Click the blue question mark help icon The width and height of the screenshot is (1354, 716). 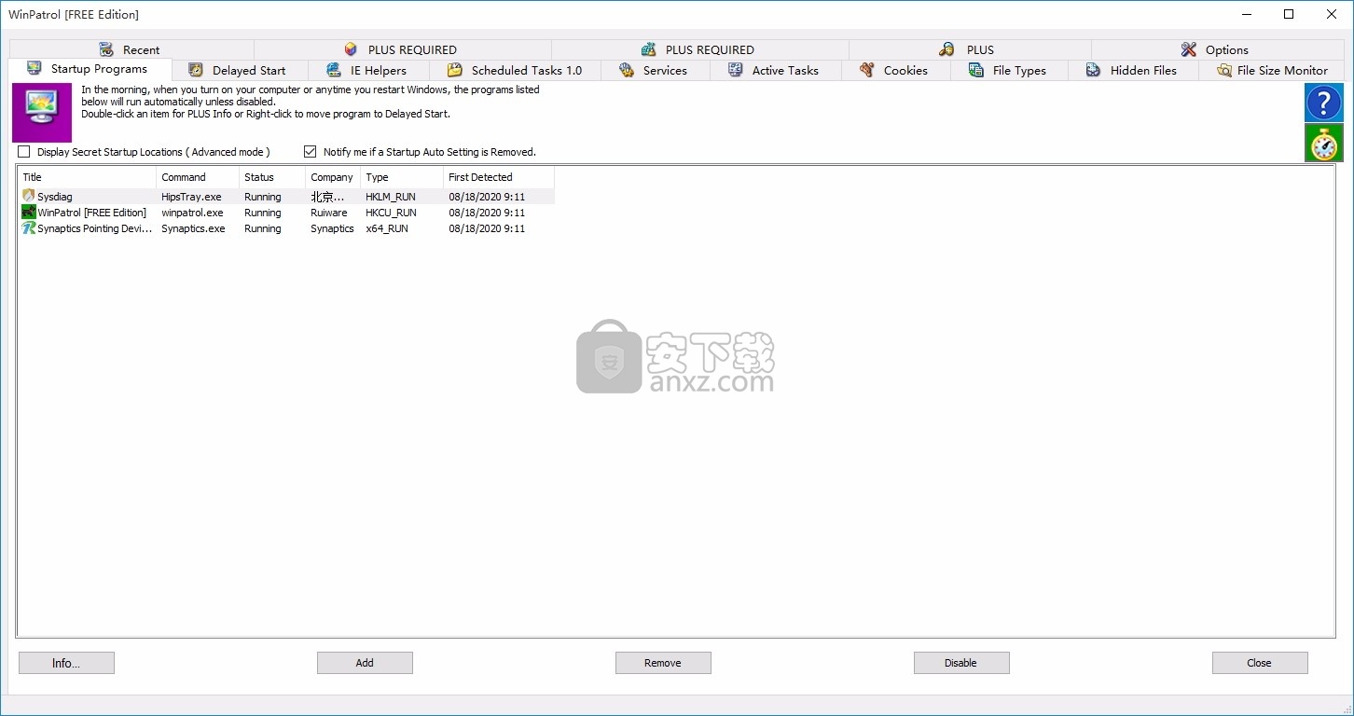click(x=1323, y=103)
